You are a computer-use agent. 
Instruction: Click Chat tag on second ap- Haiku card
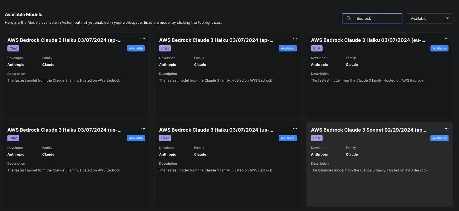[165, 48]
